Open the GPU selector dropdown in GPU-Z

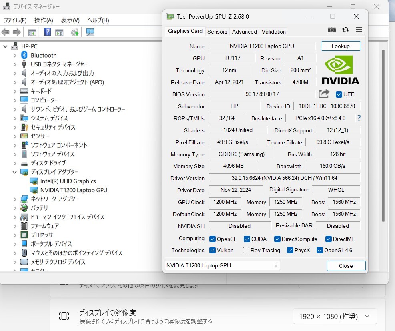(276, 265)
